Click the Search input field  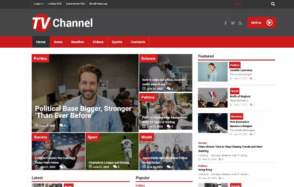tap(251, 4)
